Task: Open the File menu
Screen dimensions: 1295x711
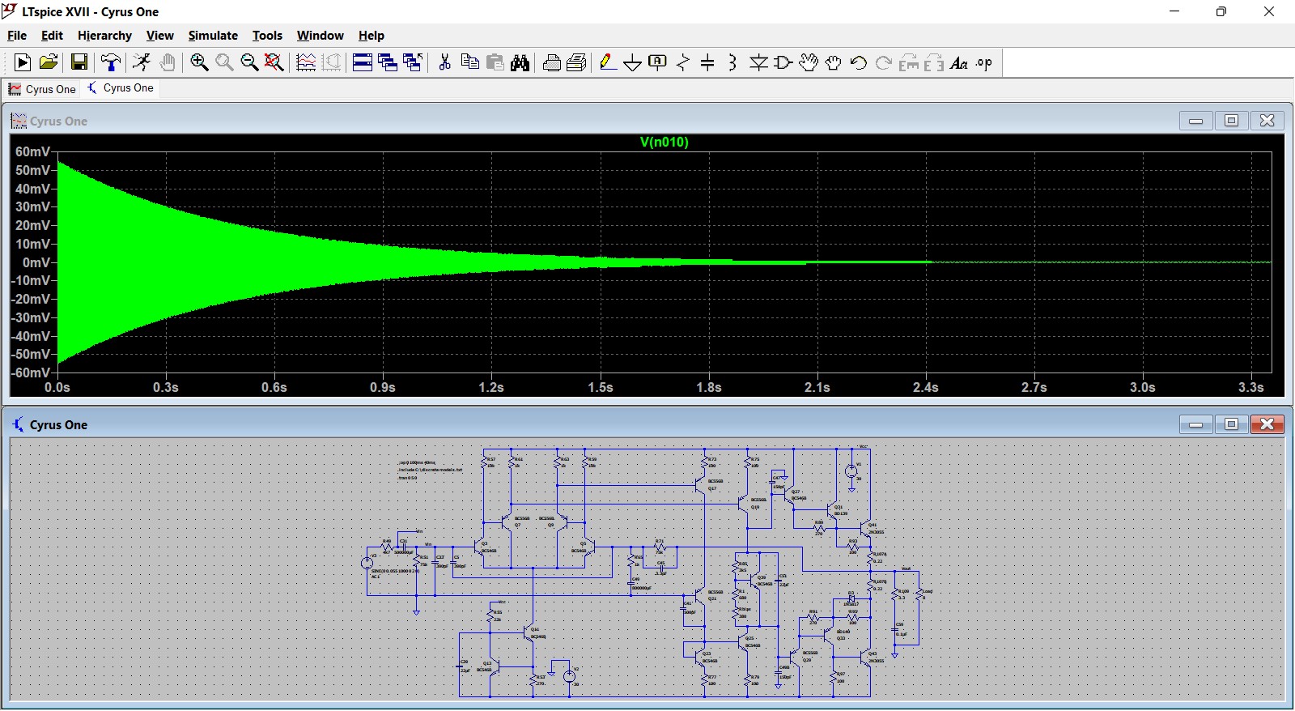Action: click(x=17, y=36)
